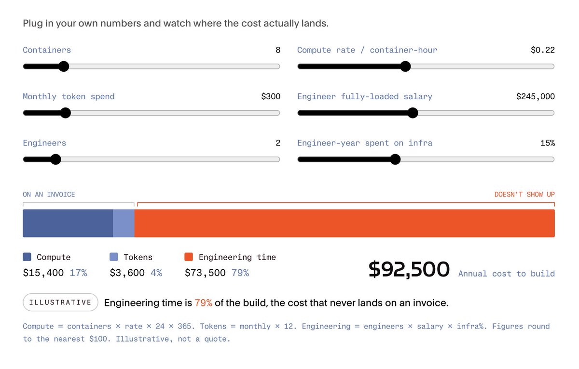Click the Compute segment of the cost bar
The width and height of the screenshot is (579, 369).
[x=68, y=223]
